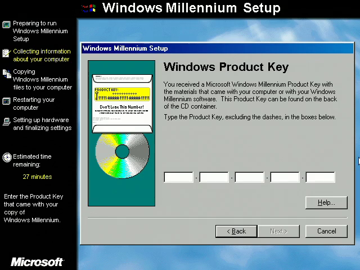The image size is (360, 270).
Task: Click 'Preparing to run Windows Millennium Setup' step
Action: (x=40, y=31)
